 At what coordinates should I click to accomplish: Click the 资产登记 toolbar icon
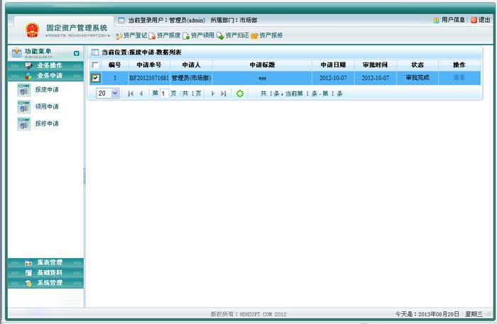coord(119,35)
